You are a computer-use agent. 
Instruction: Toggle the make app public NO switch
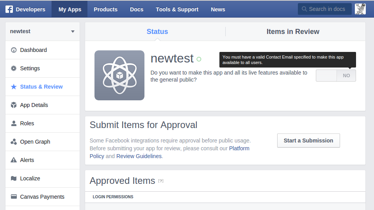point(336,76)
